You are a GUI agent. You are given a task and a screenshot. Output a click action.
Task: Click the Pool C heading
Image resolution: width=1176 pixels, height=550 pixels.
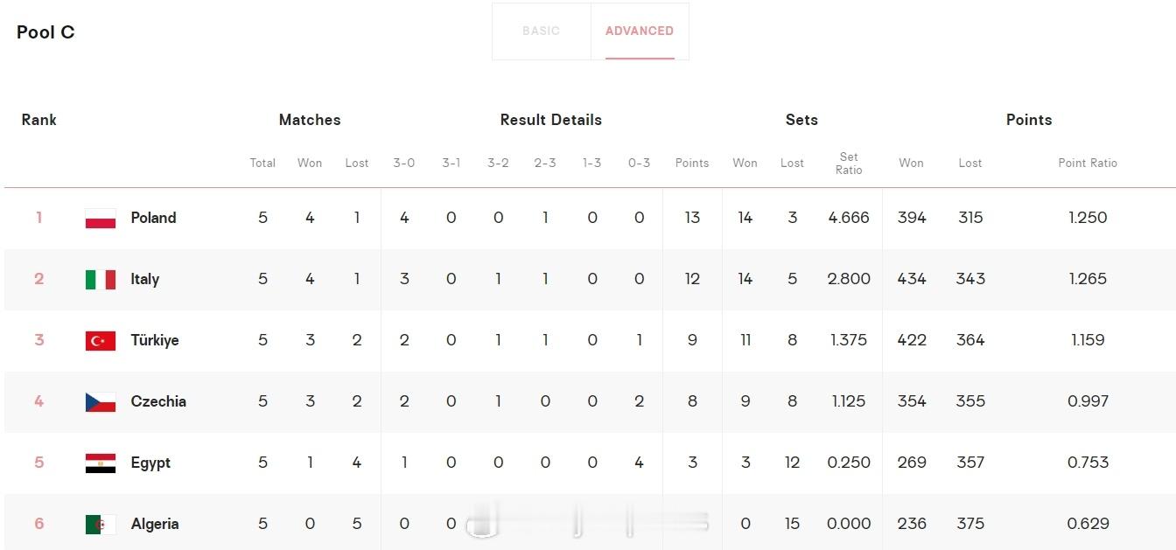point(45,32)
